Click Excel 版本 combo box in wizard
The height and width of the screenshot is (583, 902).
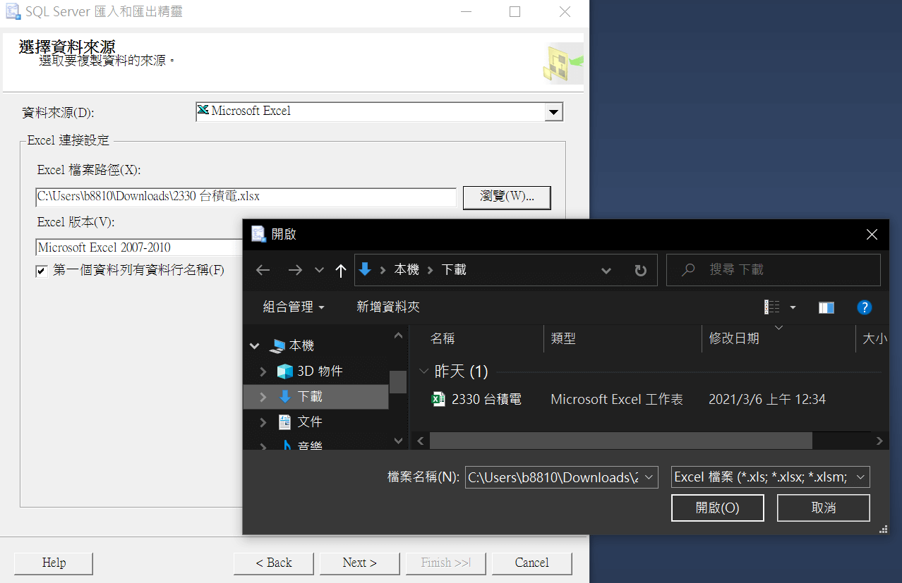tap(139, 247)
